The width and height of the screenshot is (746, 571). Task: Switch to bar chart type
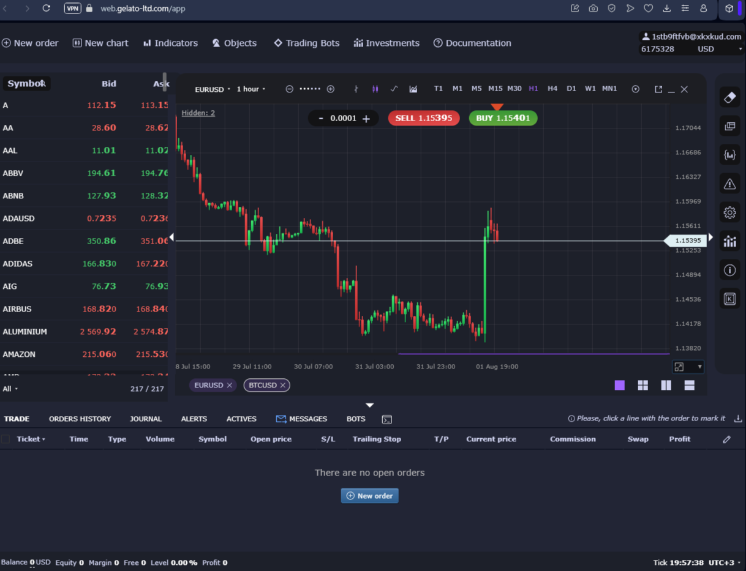(356, 89)
